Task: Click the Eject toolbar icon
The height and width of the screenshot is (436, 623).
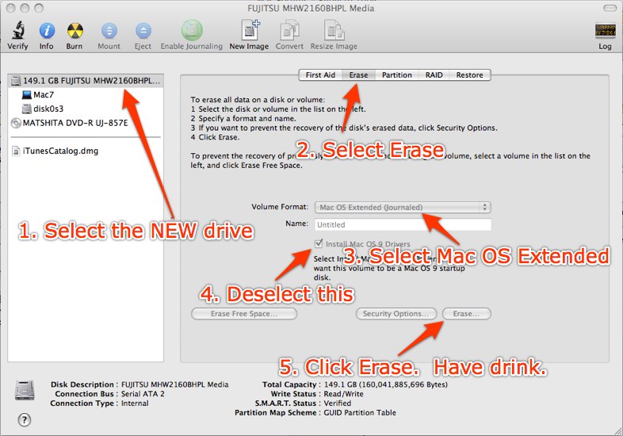Action: 143,31
